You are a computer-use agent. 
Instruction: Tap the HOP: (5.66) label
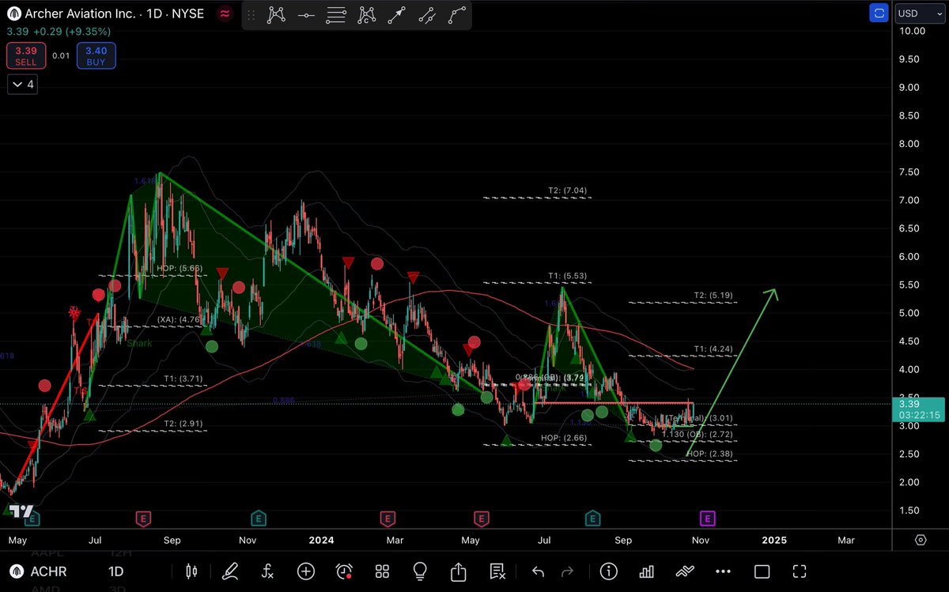coord(179,269)
